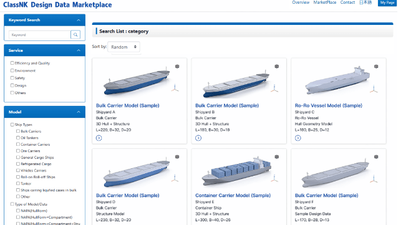Collapse the Model panel
401x225 pixels.
point(79,112)
